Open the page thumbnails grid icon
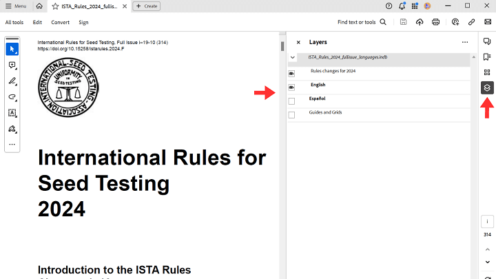The image size is (496, 279). click(487, 72)
